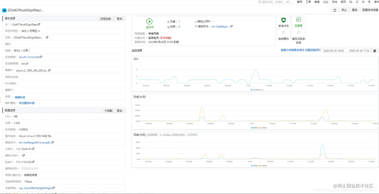The height and width of the screenshot is (194, 379).
Task: Open the 官网 menu
Action: point(343,2)
